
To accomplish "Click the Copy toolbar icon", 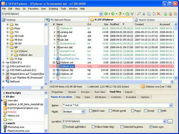I will click(x=149, y=14).
